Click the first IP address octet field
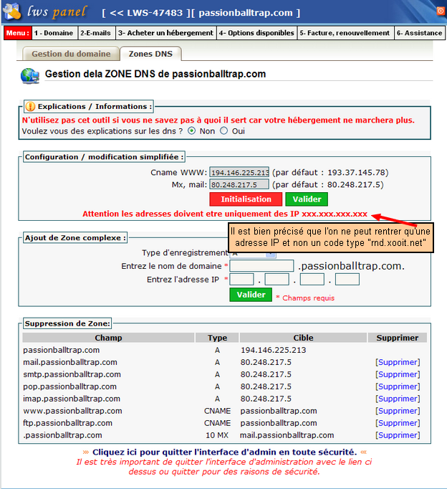 coord(241,280)
